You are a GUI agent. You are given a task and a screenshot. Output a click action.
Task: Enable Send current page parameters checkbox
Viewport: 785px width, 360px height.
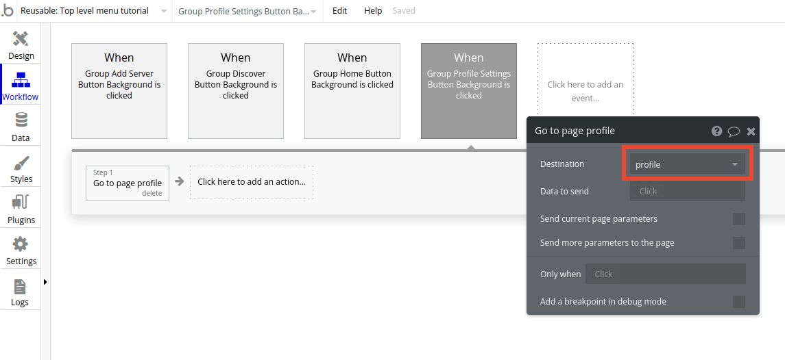pyautogui.click(x=738, y=219)
